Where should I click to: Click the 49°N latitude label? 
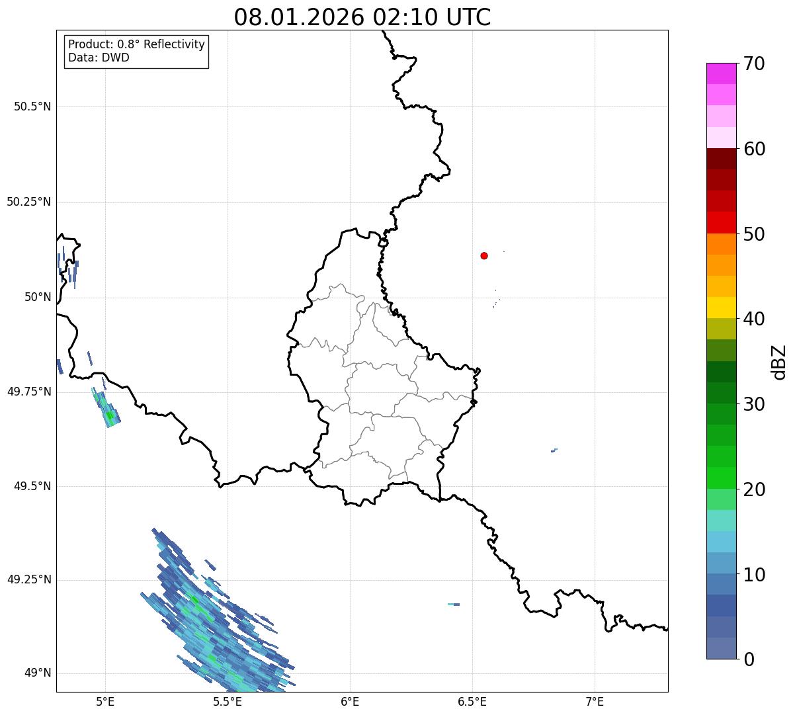(36, 673)
